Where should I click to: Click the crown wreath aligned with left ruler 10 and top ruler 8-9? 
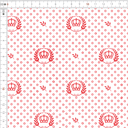(76, 88)
